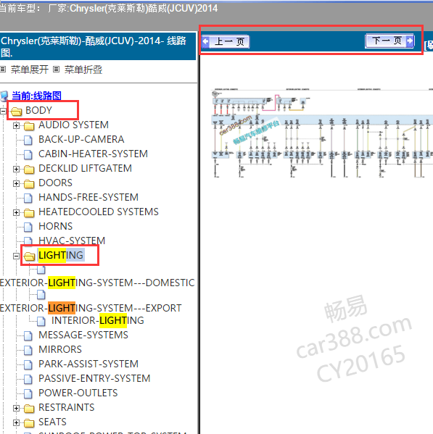This screenshot has height=434, width=433.
Task: Click the DOORS folder icon
Action: [x=29, y=184]
